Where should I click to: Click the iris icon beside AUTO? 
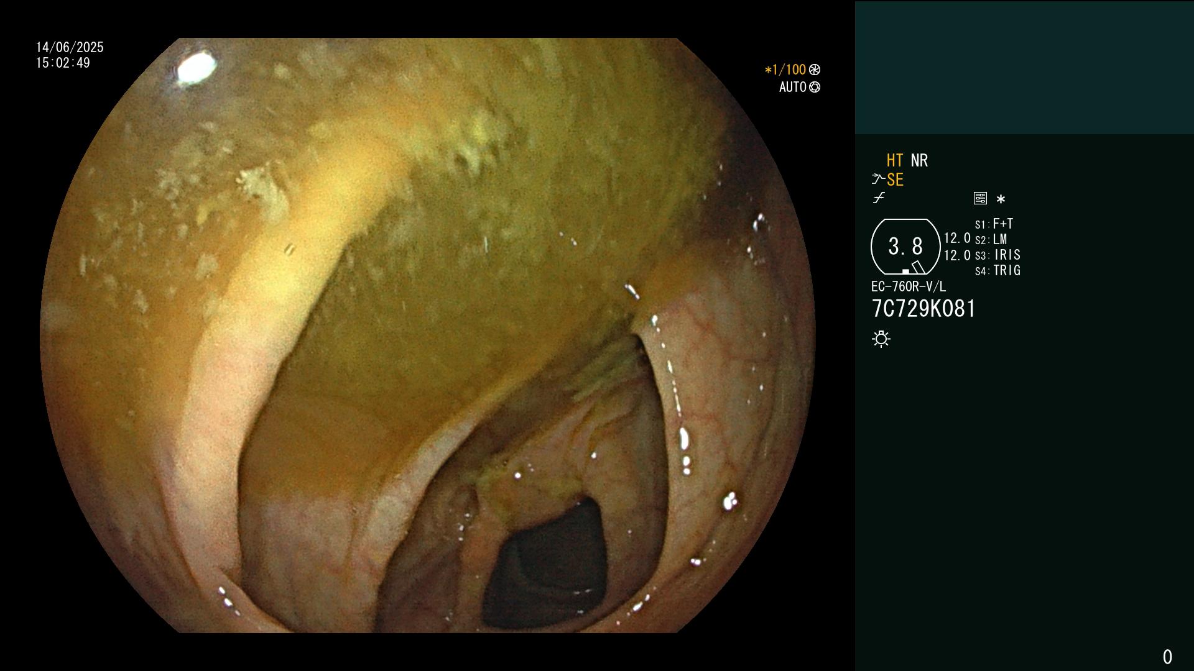[x=815, y=87]
